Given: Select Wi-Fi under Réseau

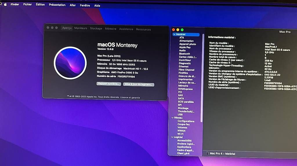Looking at the screenshot, I should pos(180,134).
